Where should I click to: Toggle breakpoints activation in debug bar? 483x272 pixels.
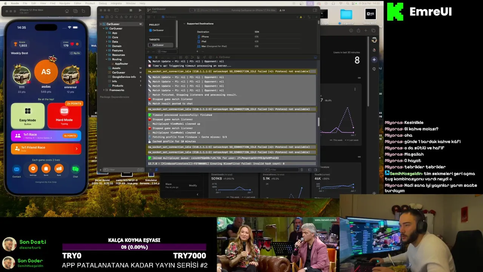click(150, 57)
